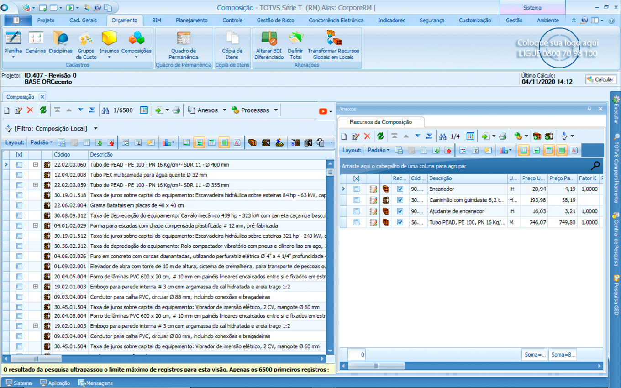
Task: Switch to the Planejamento ribbon tab
Action: 191,21
